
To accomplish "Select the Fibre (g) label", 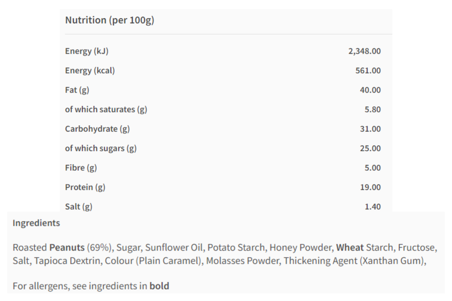I will click(x=81, y=168).
